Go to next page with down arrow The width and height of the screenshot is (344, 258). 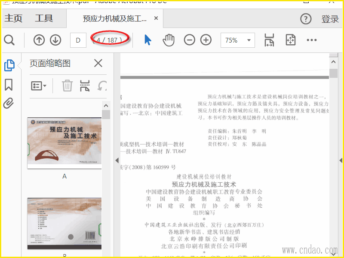coord(55,40)
